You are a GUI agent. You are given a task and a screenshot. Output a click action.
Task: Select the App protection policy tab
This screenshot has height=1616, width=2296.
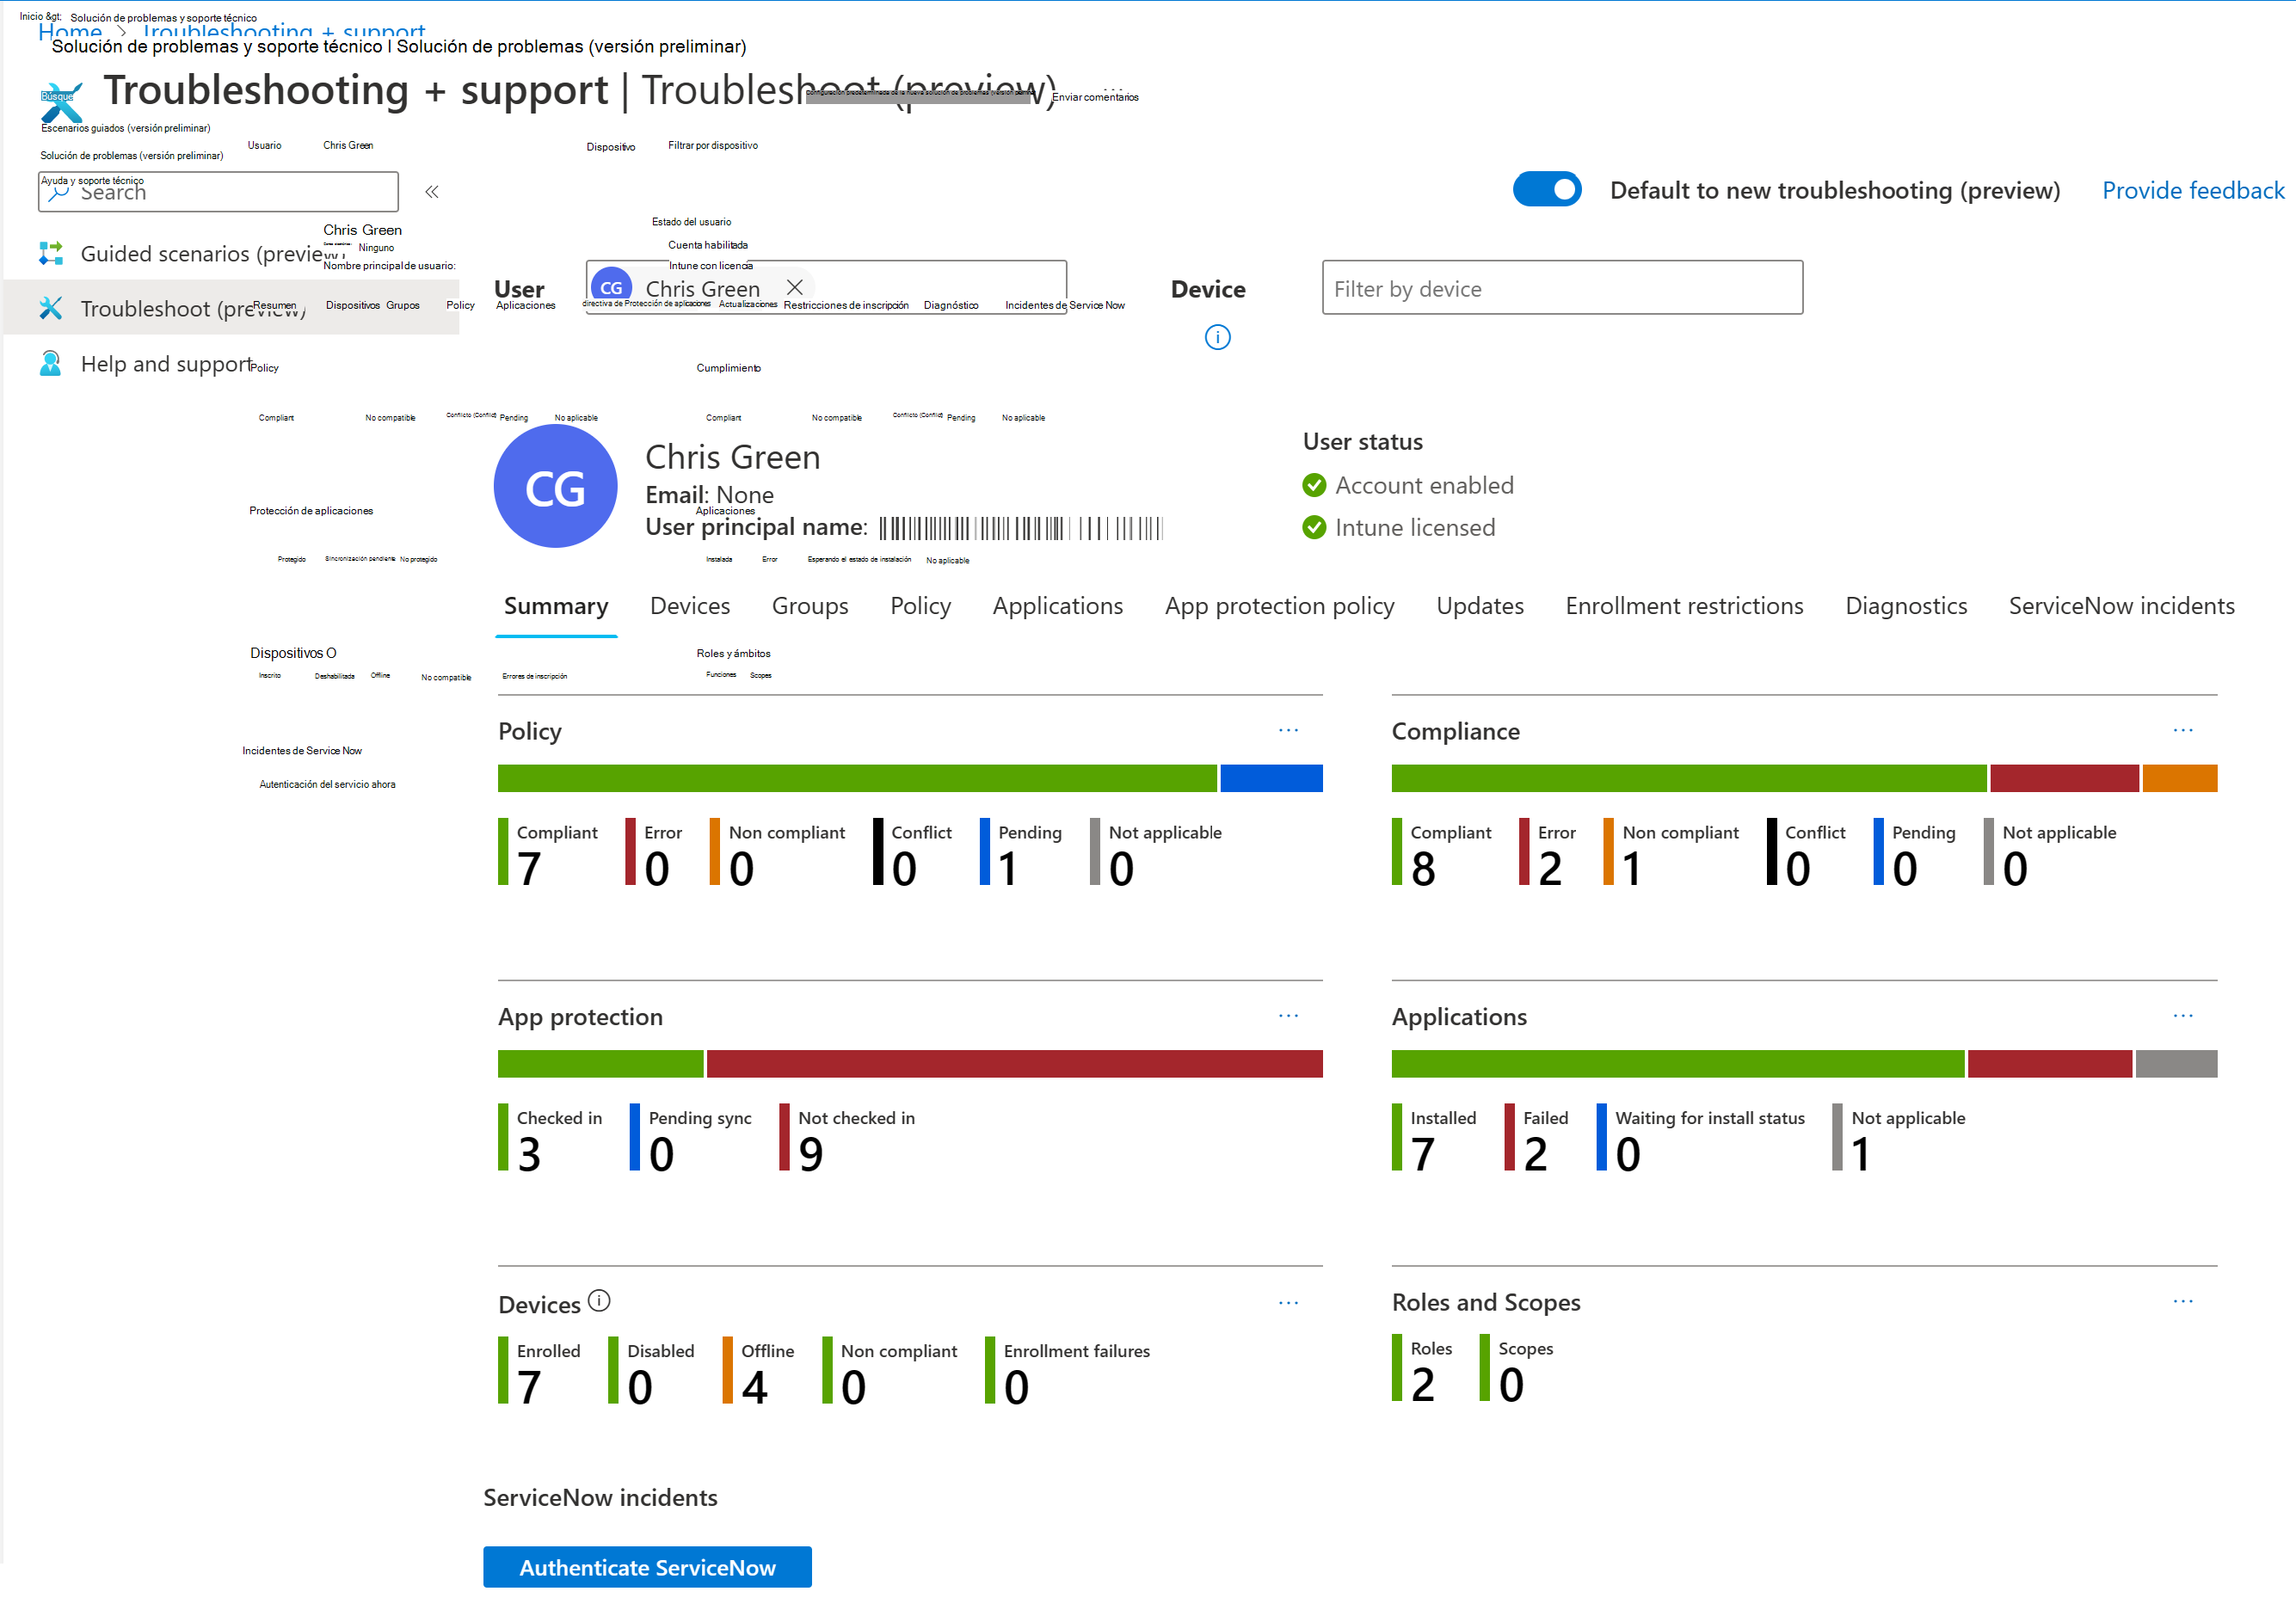coord(1278,605)
